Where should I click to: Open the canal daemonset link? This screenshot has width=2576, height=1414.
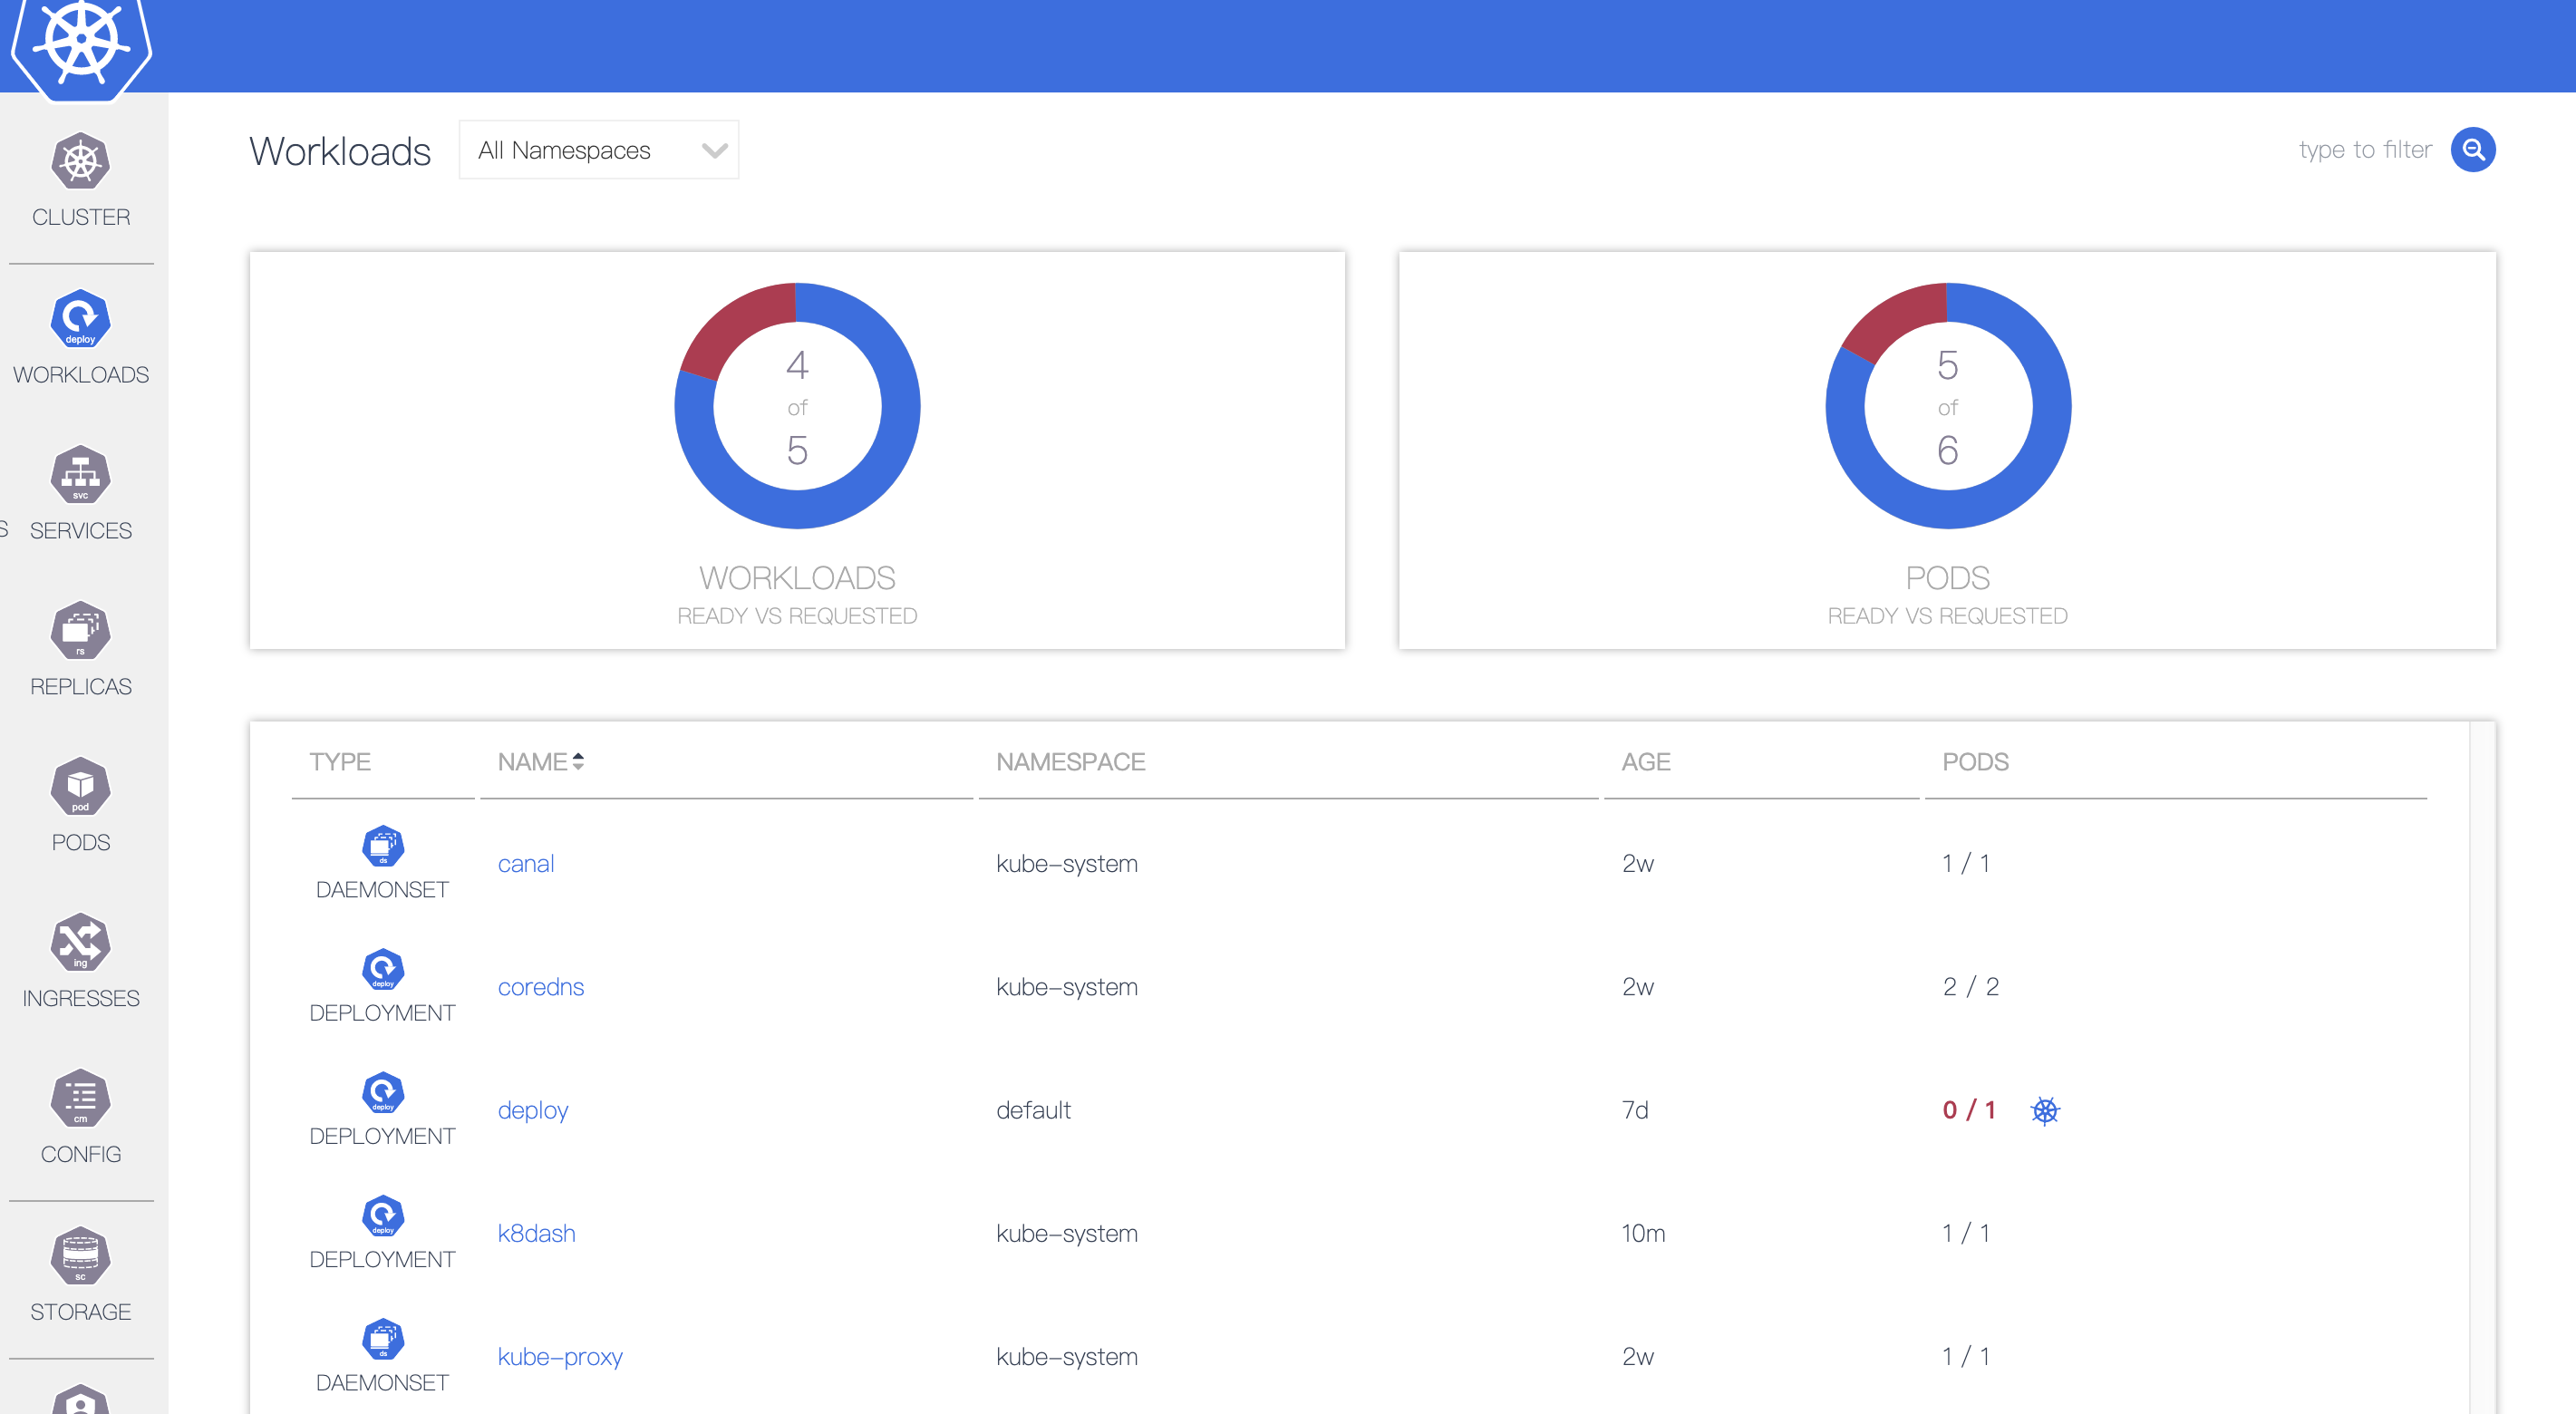[525, 863]
